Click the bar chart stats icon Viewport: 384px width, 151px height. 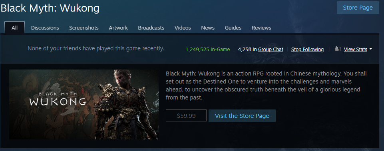[x=338, y=49]
